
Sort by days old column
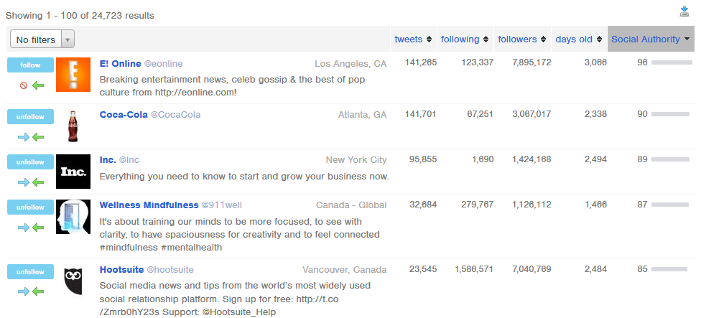[x=578, y=39]
